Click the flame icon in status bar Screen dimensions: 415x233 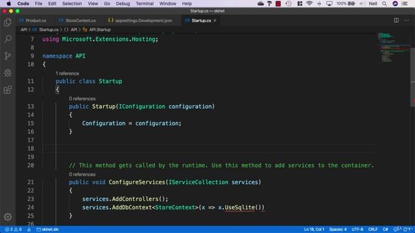(29, 229)
